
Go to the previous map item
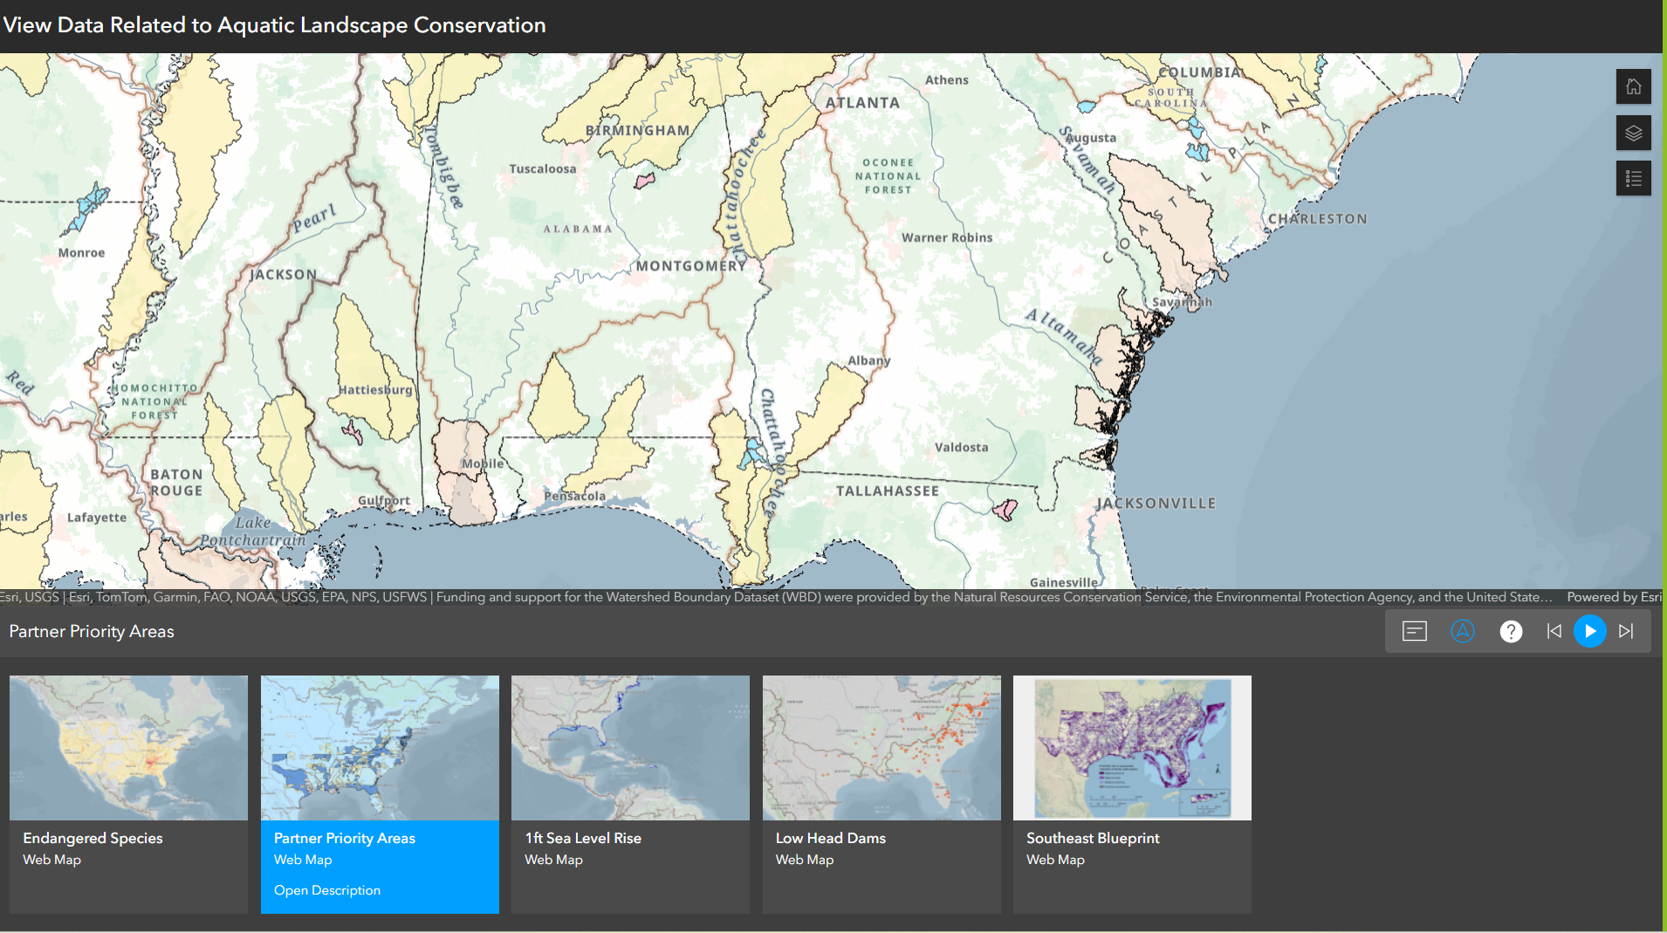[1554, 631]
